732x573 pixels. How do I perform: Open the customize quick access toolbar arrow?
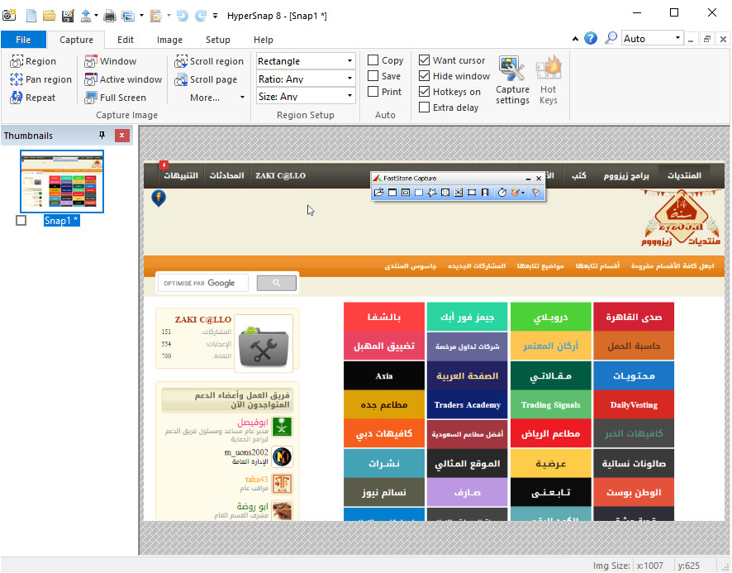tap(215, 16)
